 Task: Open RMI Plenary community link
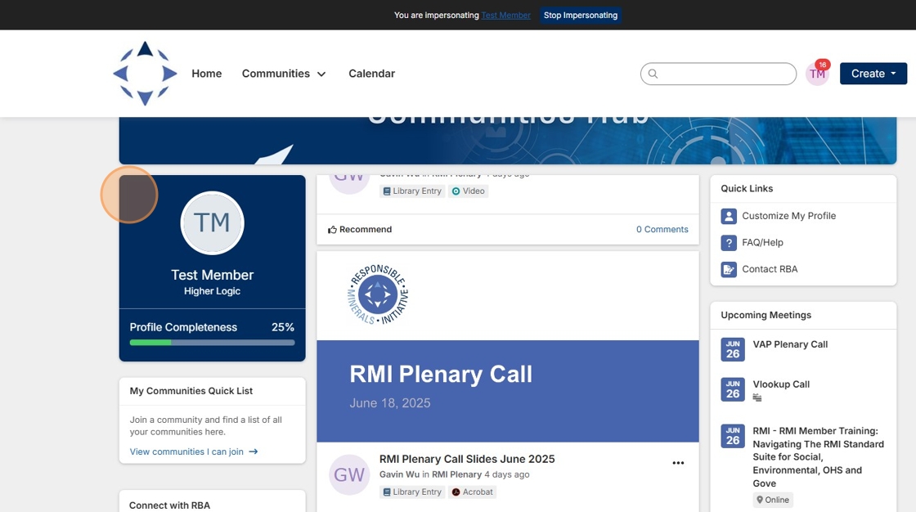click(x=456, y=474)
